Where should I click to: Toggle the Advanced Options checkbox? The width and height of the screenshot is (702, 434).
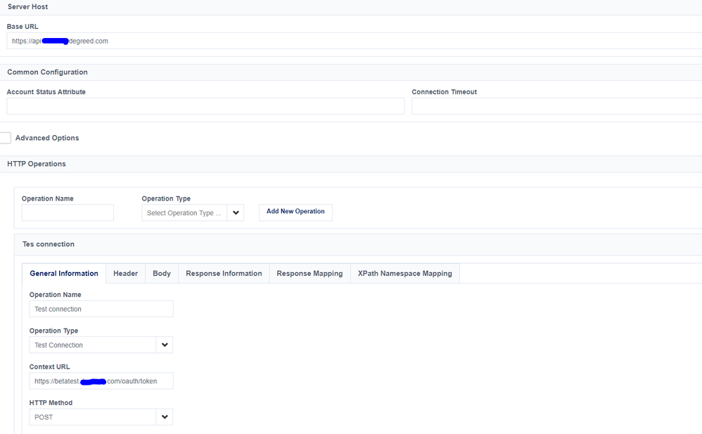[5, 138]
